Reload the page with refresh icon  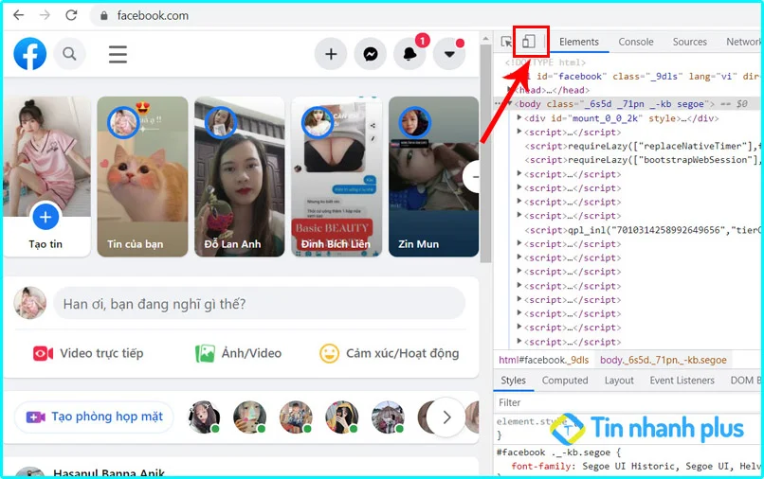pyautogui.click(x=72, y=15)
